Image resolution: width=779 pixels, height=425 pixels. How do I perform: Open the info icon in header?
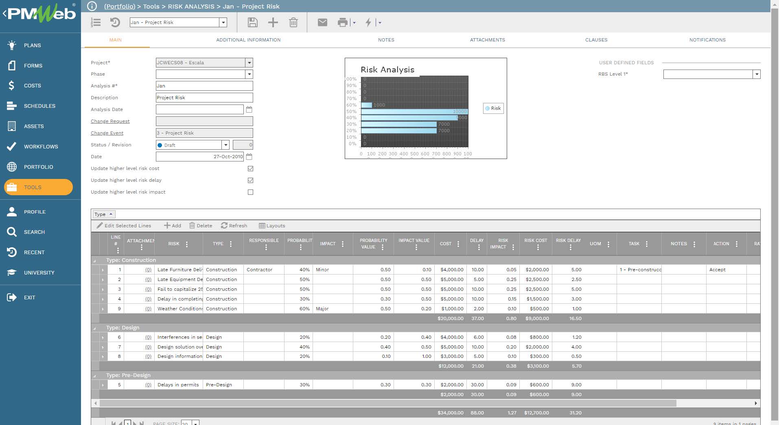[x=92, y=6]
